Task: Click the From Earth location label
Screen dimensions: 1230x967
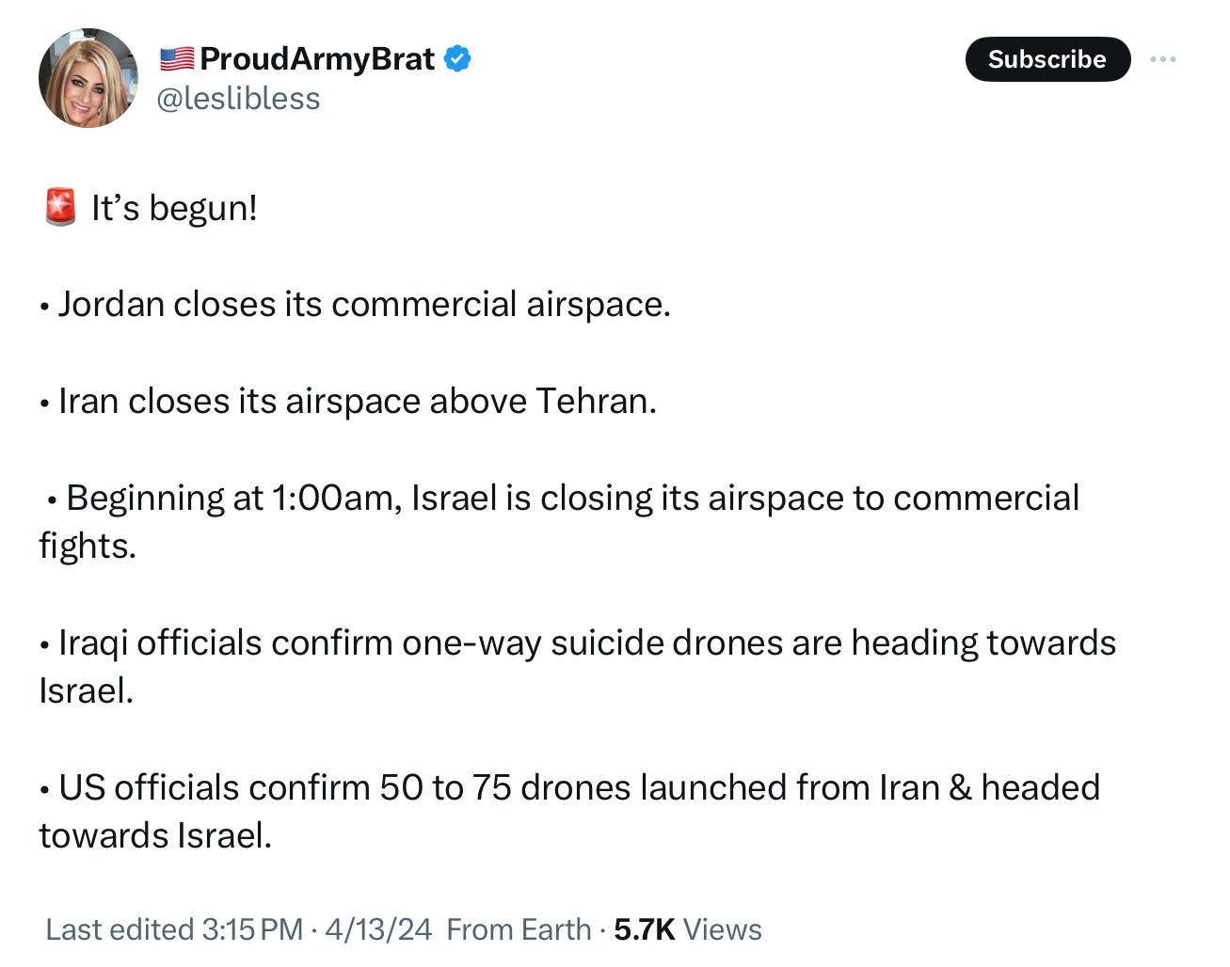Action: (519, 929)
